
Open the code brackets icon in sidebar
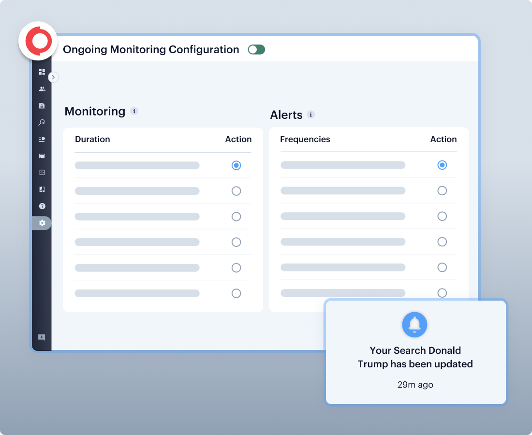pyautogui.click(x=42, y=173)
